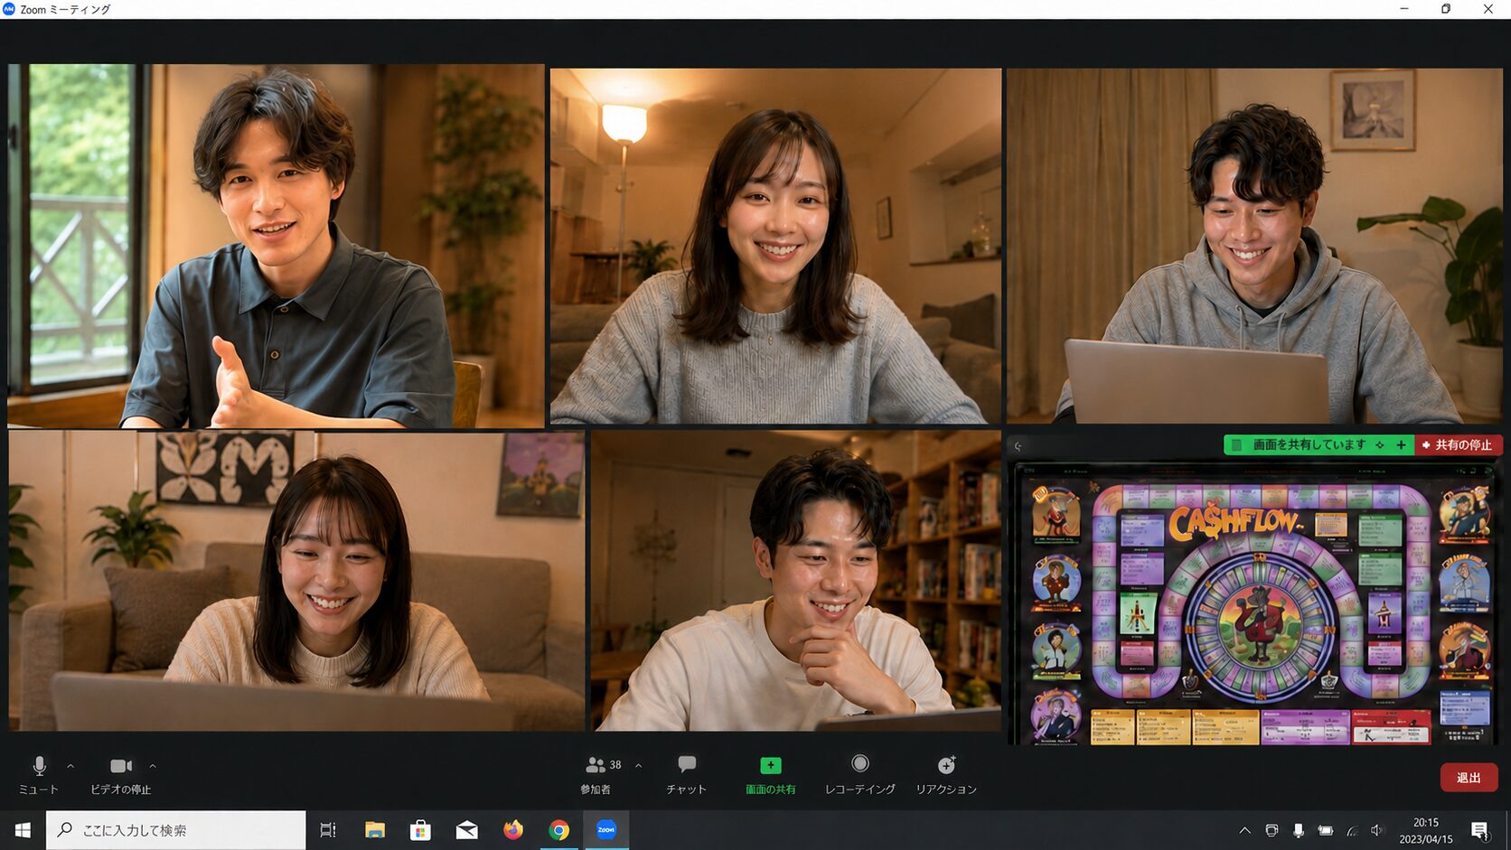Leave meeting with red 退出 button

point(1469,778)
